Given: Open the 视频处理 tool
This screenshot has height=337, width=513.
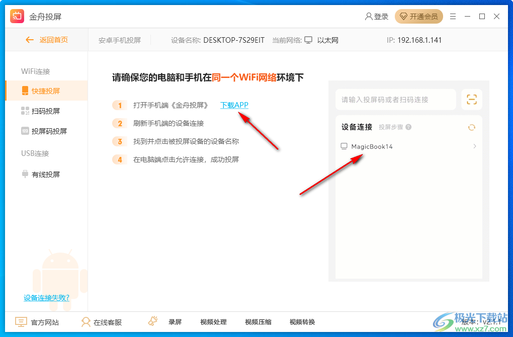Looking at the screenshot, I should point(213,321).
